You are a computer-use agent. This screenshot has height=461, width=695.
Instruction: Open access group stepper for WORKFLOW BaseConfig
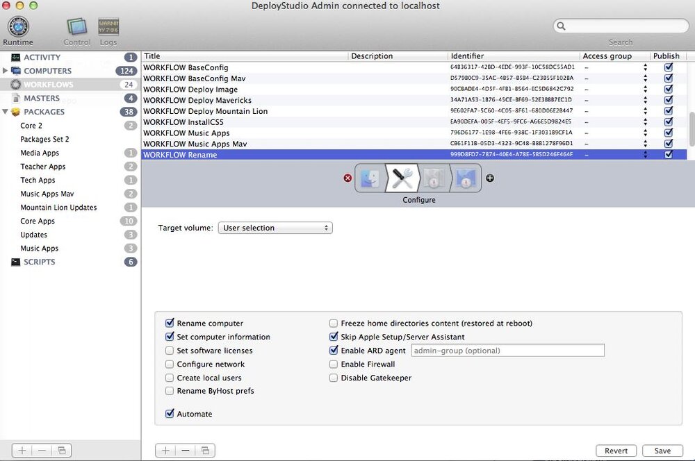(645, 67)
